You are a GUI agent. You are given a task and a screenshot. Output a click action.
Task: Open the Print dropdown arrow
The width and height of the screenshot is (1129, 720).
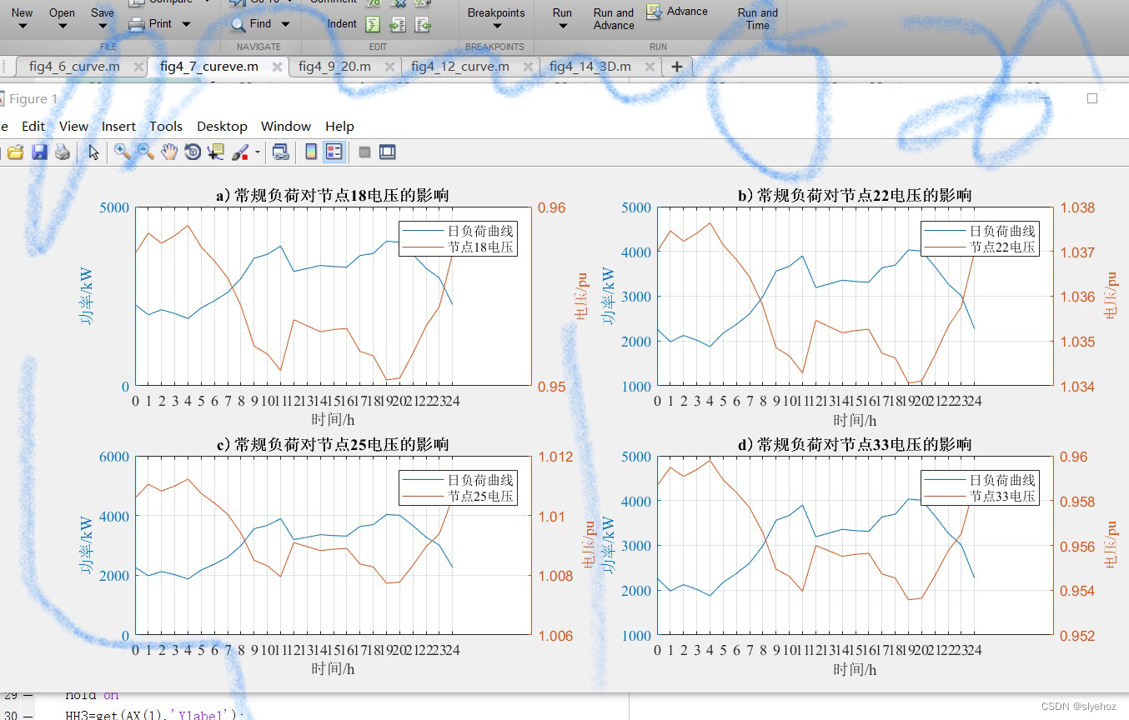(x=186, y=25)
